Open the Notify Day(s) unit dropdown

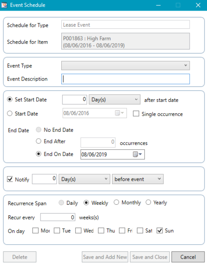click(x=84, y=179)
